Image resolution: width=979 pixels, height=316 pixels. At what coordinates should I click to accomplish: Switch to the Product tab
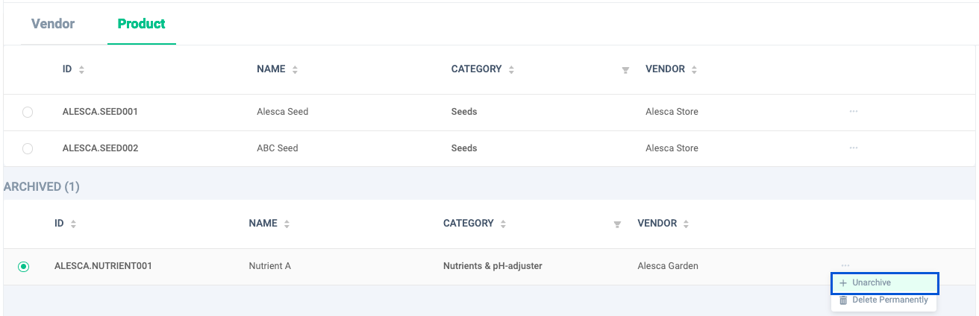[x=141, y=24]
